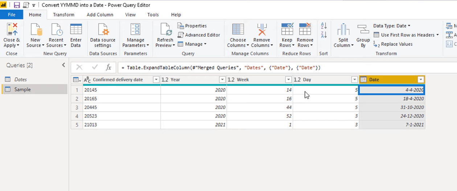Switch to the Transform tab
Image resolution: width=457 pixels, height=191 pixels.
point(63,15)
